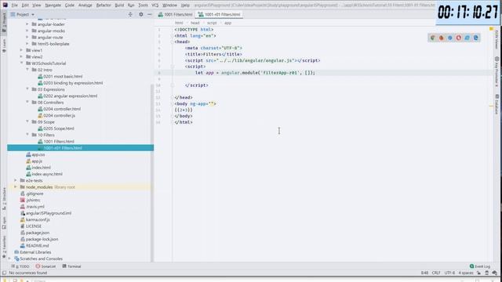Open the SonarLint tool window

(45, 266)
